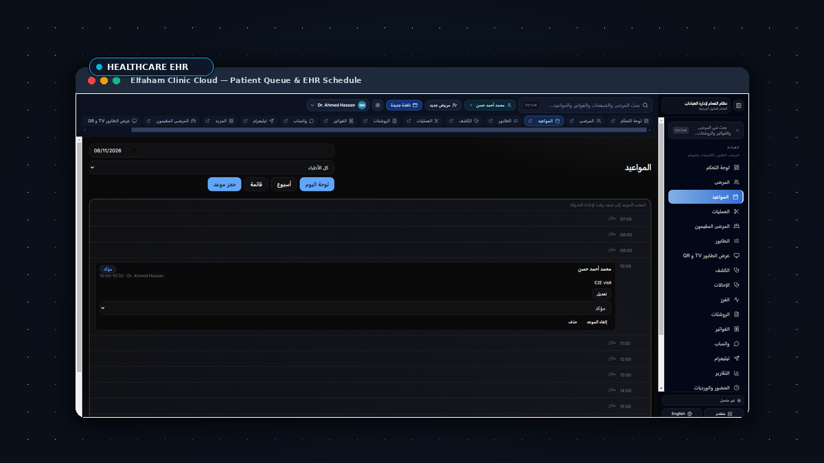Click the sidebar search box with Ctrl+K
The height and width of the screenshot is (463, 824).
click(705, 130)
